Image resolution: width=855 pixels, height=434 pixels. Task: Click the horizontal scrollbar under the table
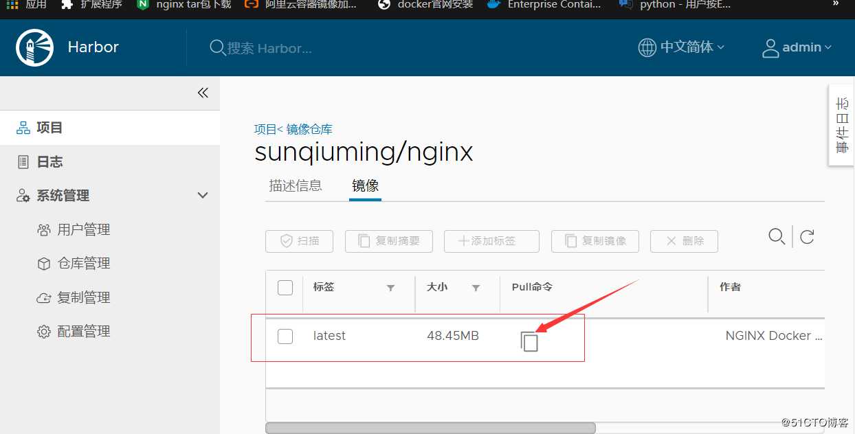point(430,428)
